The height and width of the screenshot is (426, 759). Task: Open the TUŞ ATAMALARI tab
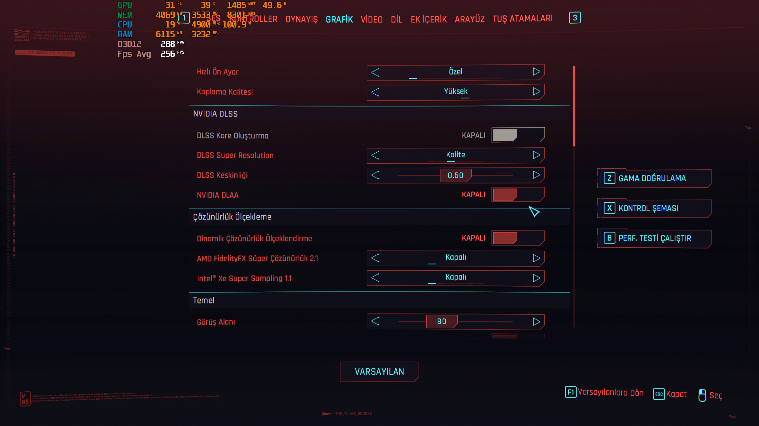522,19
